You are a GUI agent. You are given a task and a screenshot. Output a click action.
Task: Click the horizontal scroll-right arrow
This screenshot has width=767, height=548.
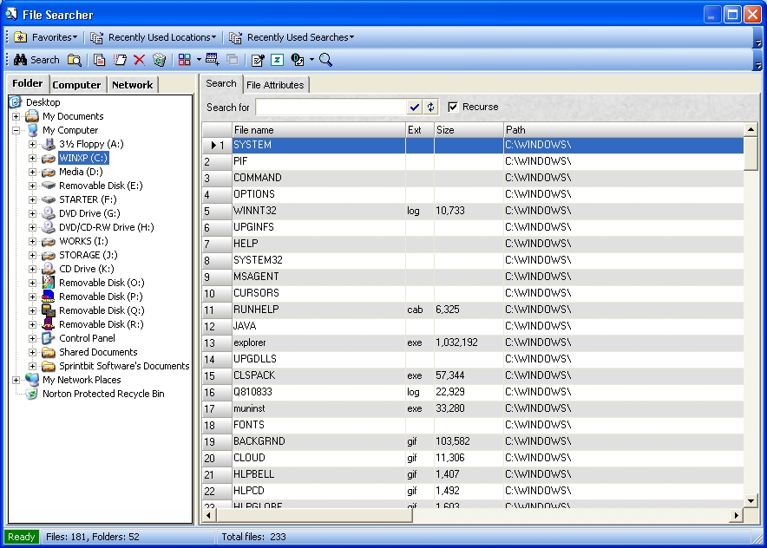click(737, 515)
